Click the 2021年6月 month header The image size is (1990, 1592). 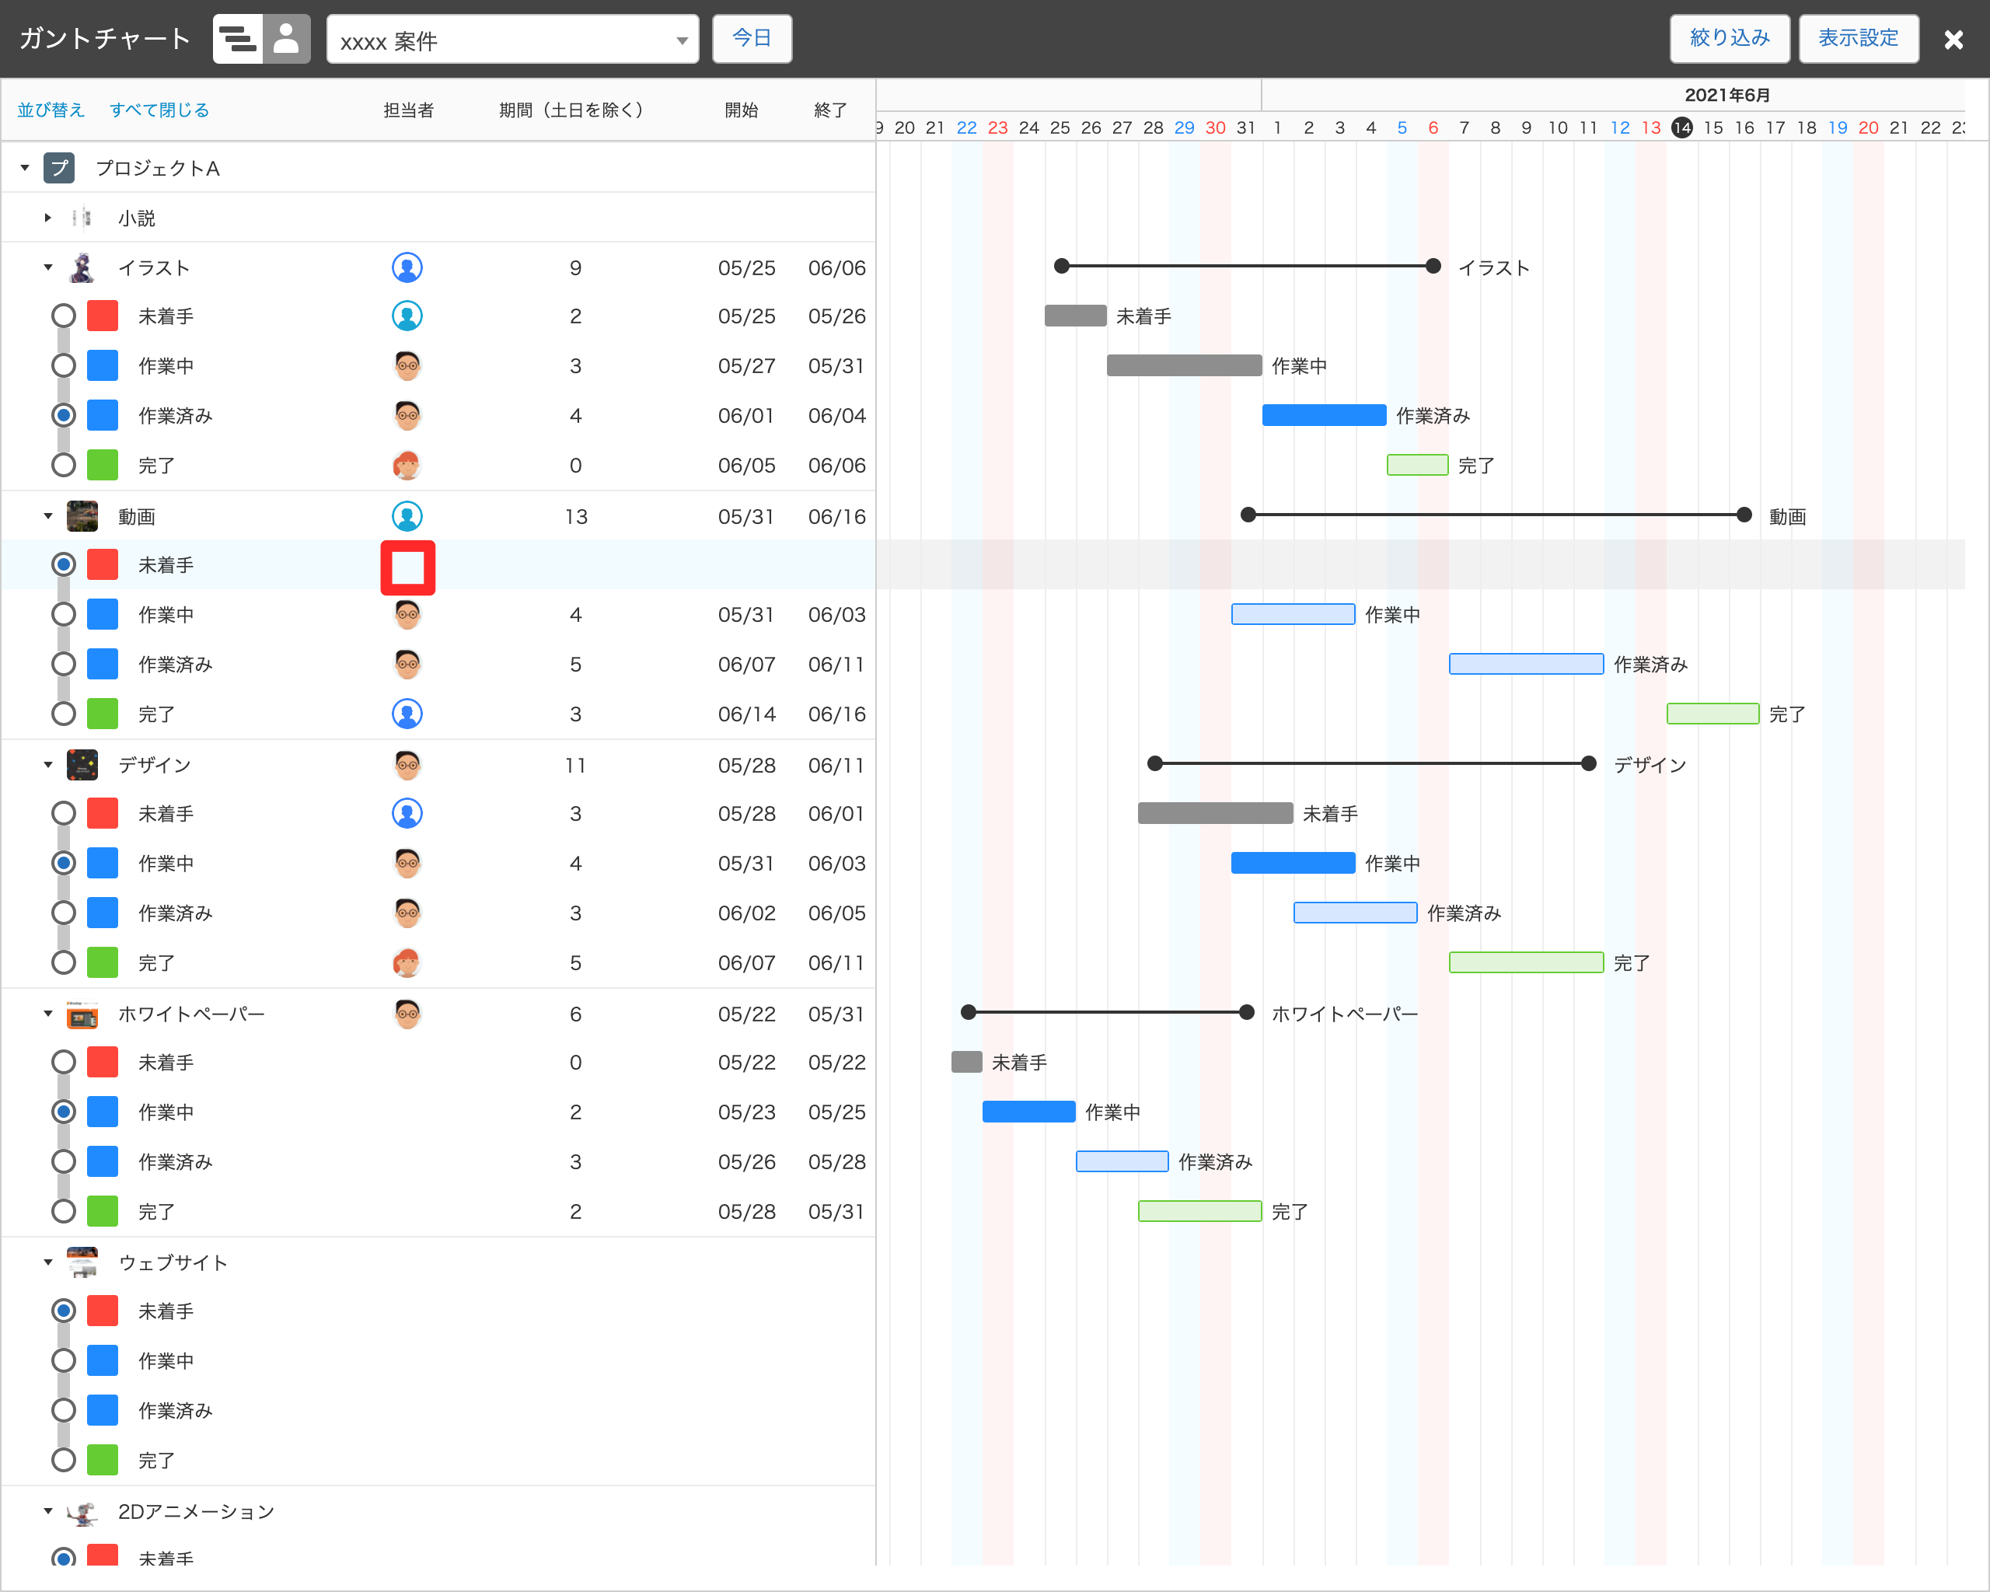click(x=1727, y=95)
